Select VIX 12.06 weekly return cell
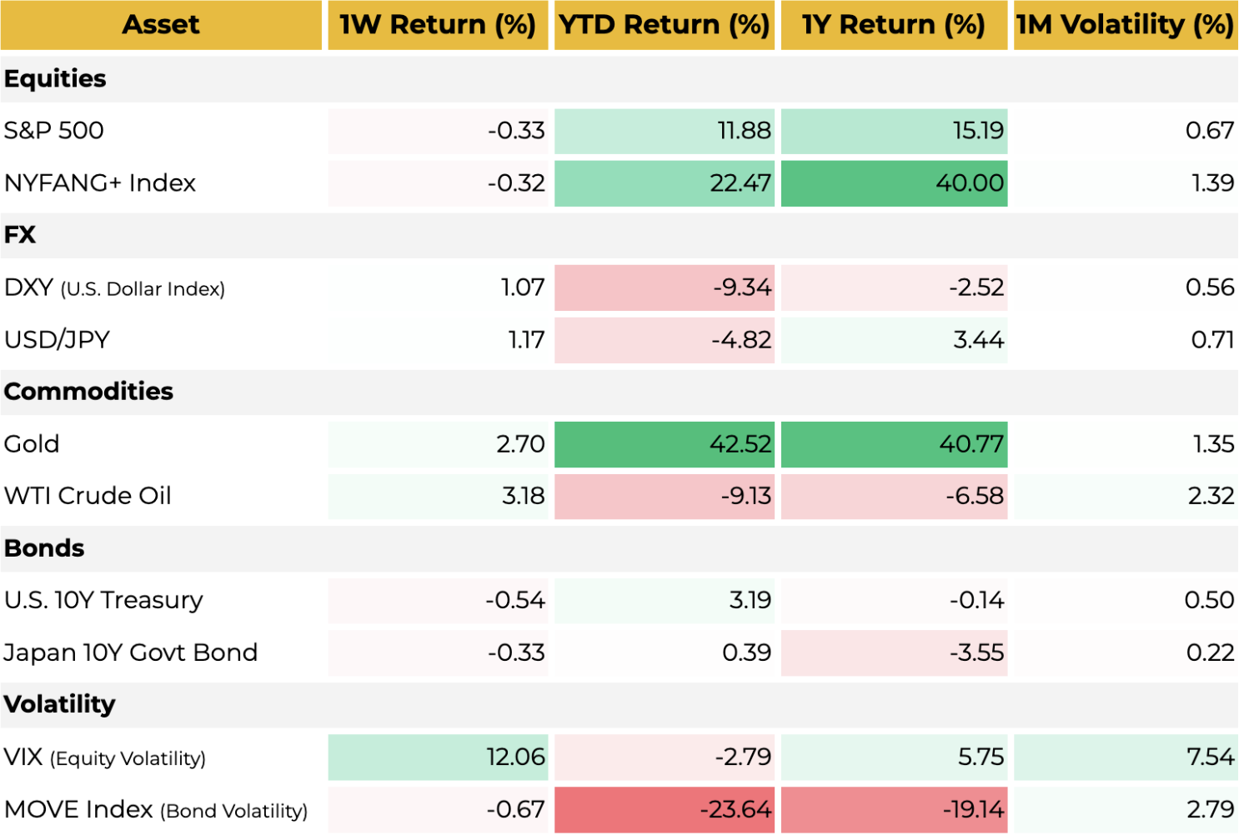The width and height of the screenshot is (1239, 835). coord(437,757)
